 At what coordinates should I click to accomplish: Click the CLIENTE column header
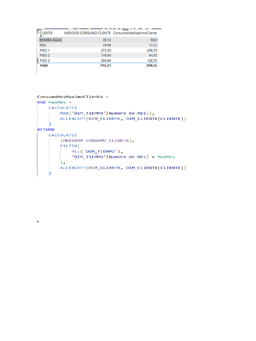(46, 33)
